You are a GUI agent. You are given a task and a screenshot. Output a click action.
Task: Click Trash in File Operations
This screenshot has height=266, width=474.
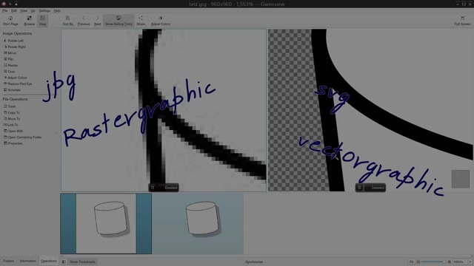10,106
